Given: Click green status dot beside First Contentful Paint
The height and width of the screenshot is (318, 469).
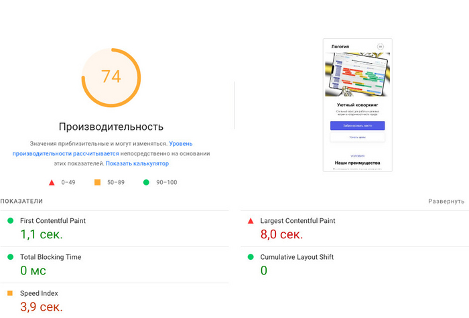Looking at the screenshot, I should click(10, 220).
